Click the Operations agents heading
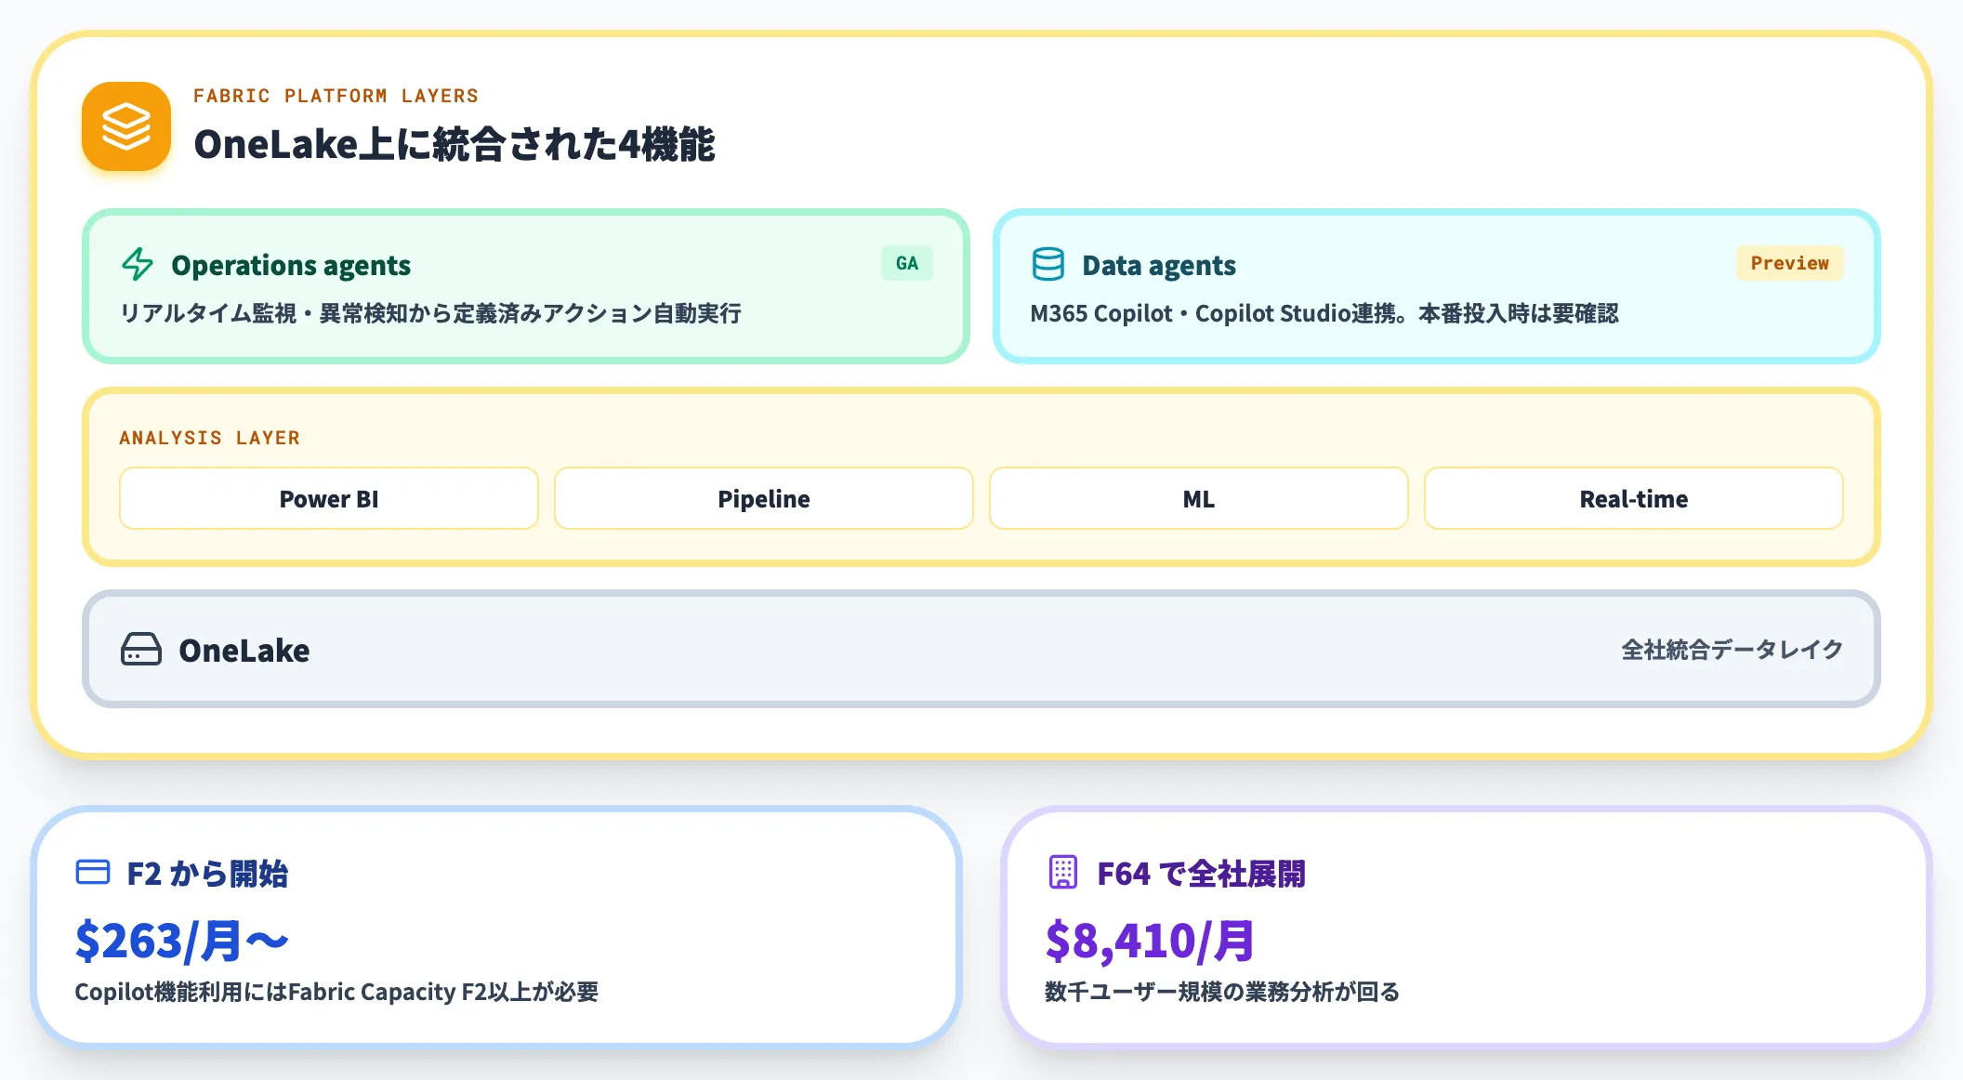 (291, 265)
